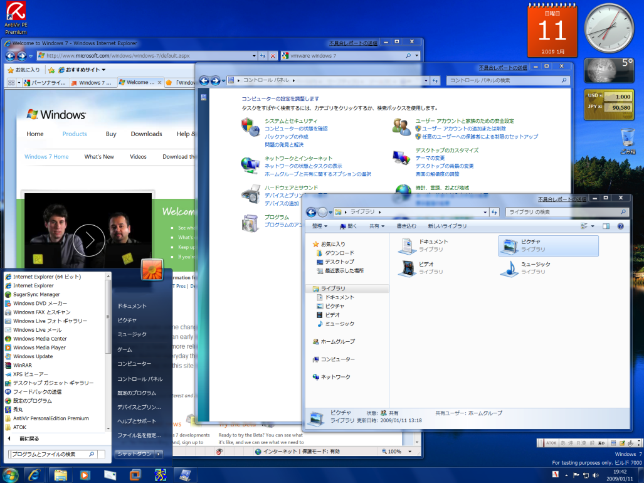The height and width of the screenshot is (483, 644).
Task: Open the Control Panel address bar dropdown
Action: 426,80
